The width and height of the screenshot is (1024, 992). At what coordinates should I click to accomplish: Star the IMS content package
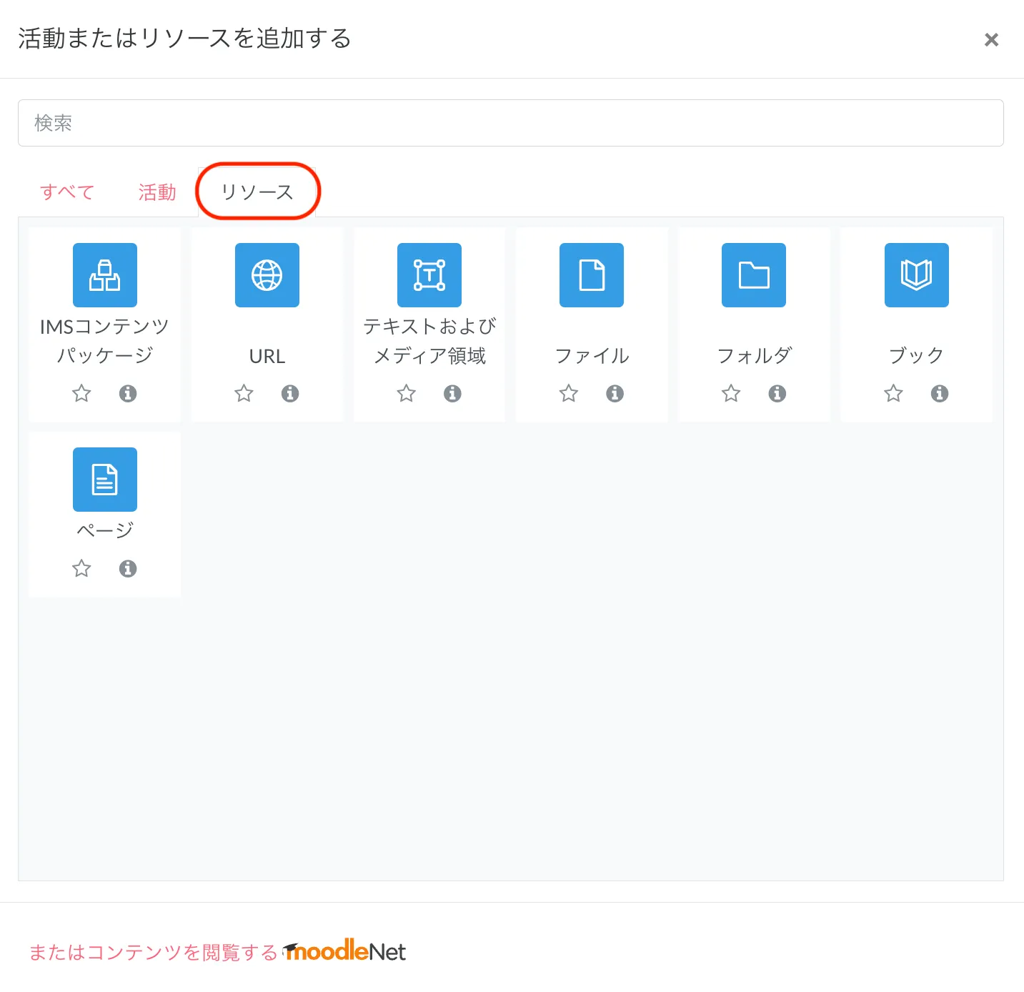point(81,393)
